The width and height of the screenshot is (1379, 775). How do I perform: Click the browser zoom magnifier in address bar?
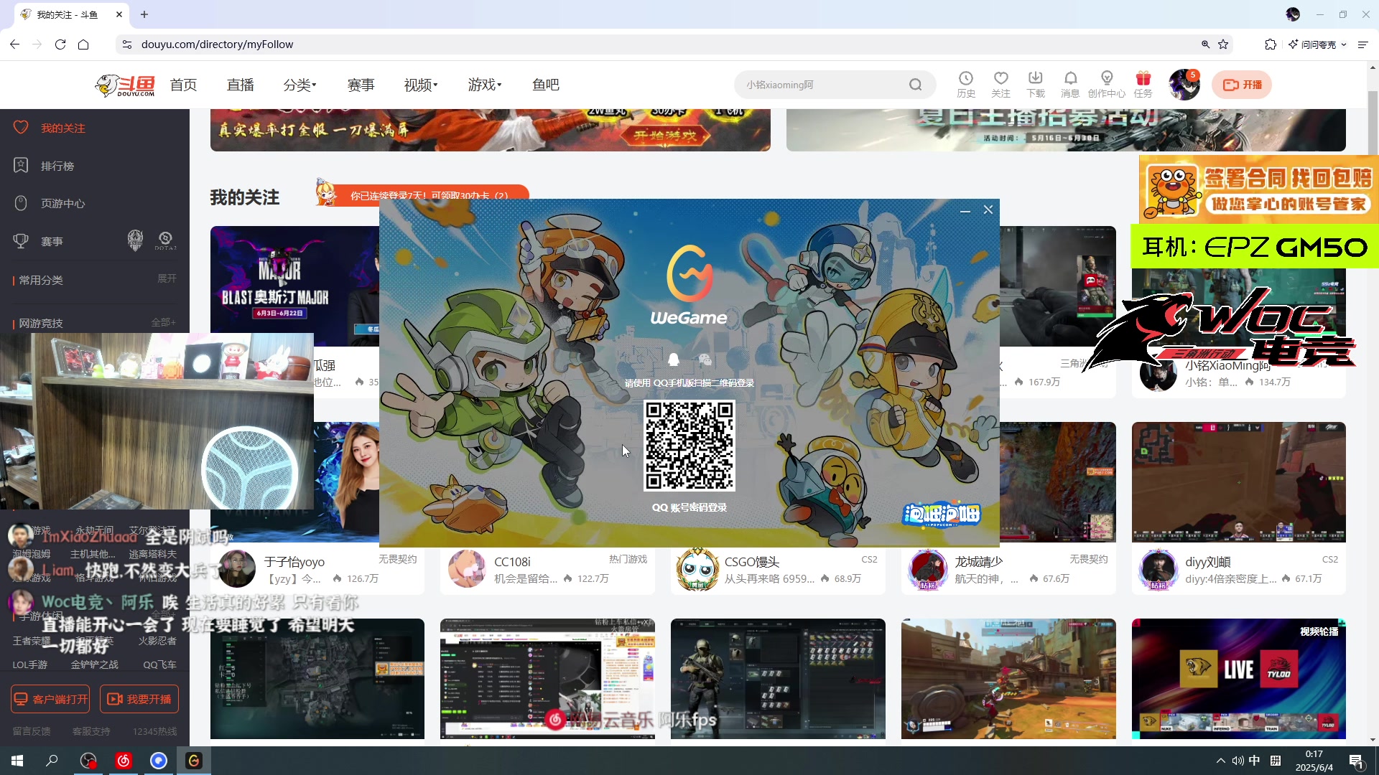click(1205, 44)
